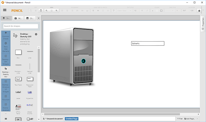Toggle the lock icon in toolbar
The width and height of the screenshot is (206, 122).
(199, 11)
